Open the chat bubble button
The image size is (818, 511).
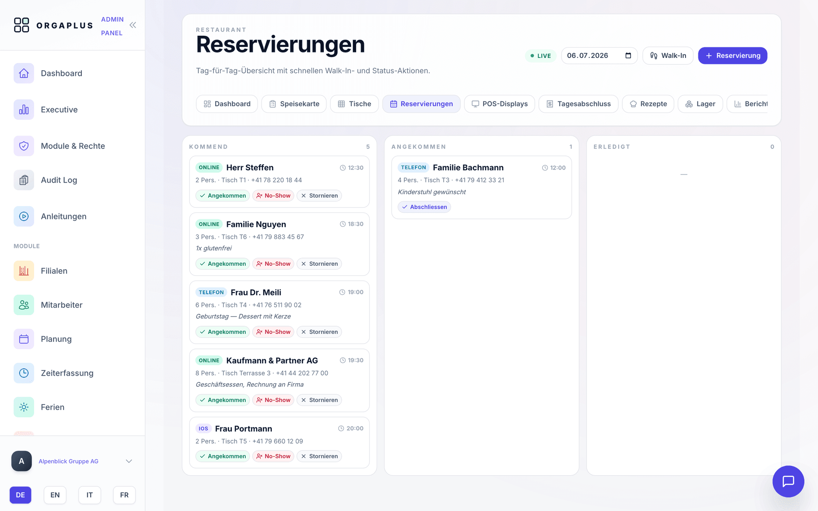click(788, 481)
